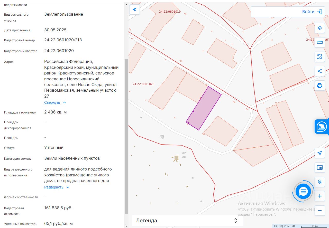This screenshot has width=329, height=228.
Task: Open the map layers panel
Action: tap(319, 28)
